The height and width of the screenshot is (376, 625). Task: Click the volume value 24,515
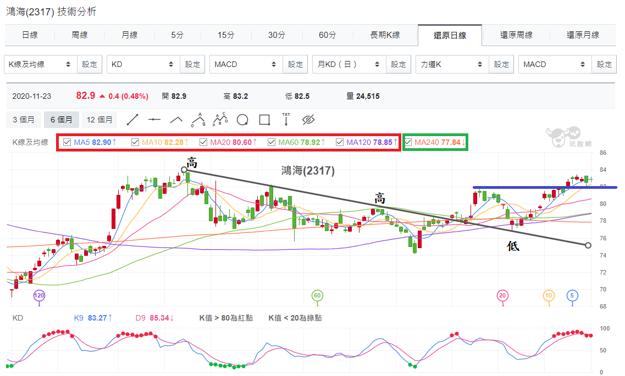[368, 96]
